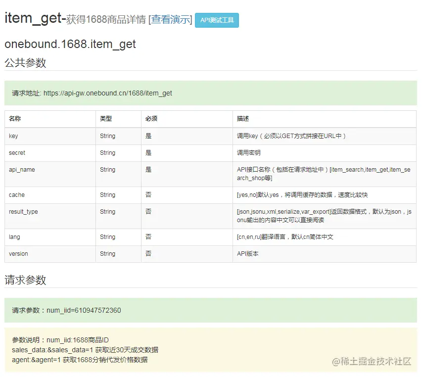The image size is (422, 377).
Task: Click 是 in the key row
Action: pyautogui.click(x=148, y=136)
